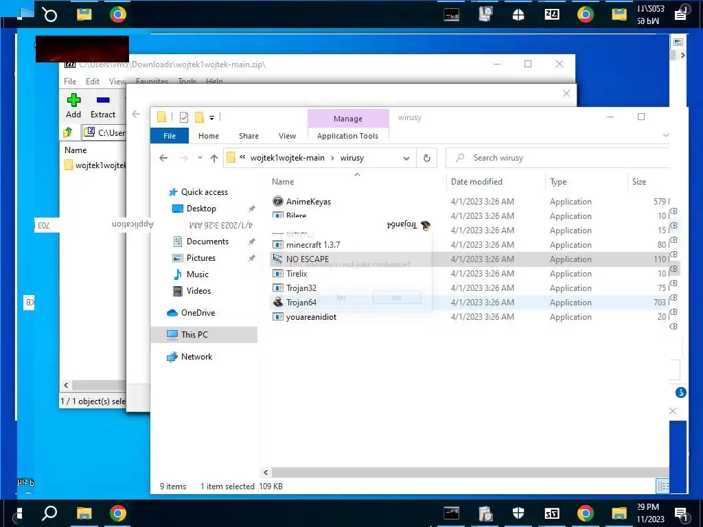Screen dimensions: 703x527
Task: Click the bottom taskbar clock
Action: [651, 513]
